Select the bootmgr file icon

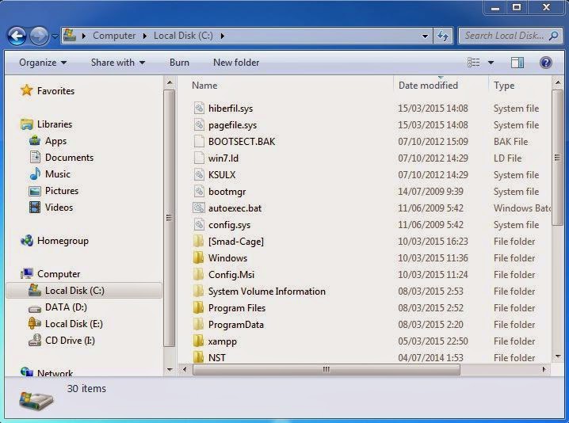coord(199,191)
